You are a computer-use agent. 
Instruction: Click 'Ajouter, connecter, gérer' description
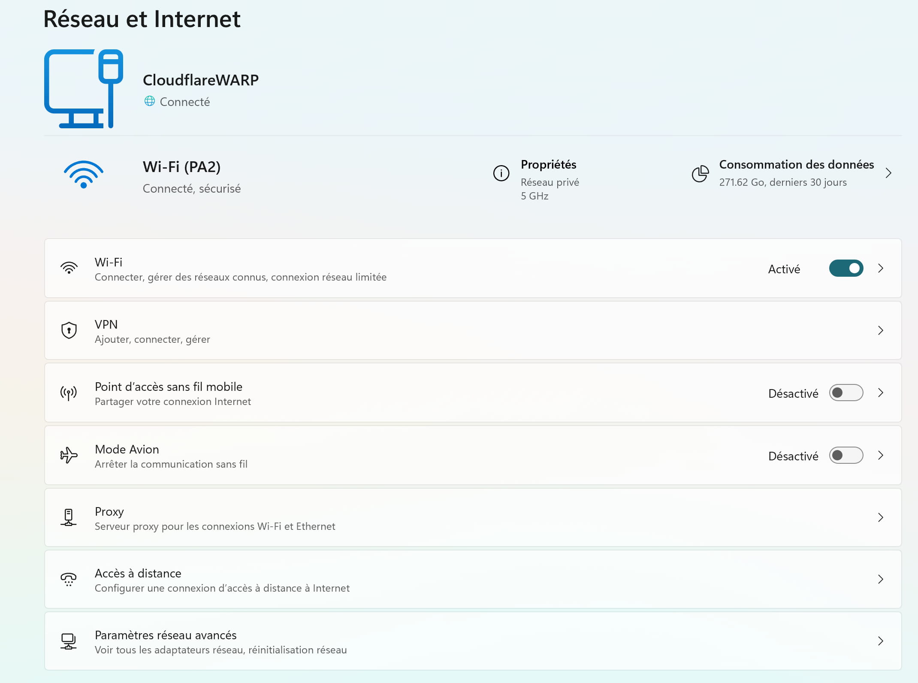tap(152, 339)
